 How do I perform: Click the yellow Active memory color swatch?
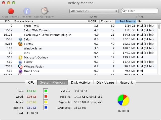[x=46, y=102]
